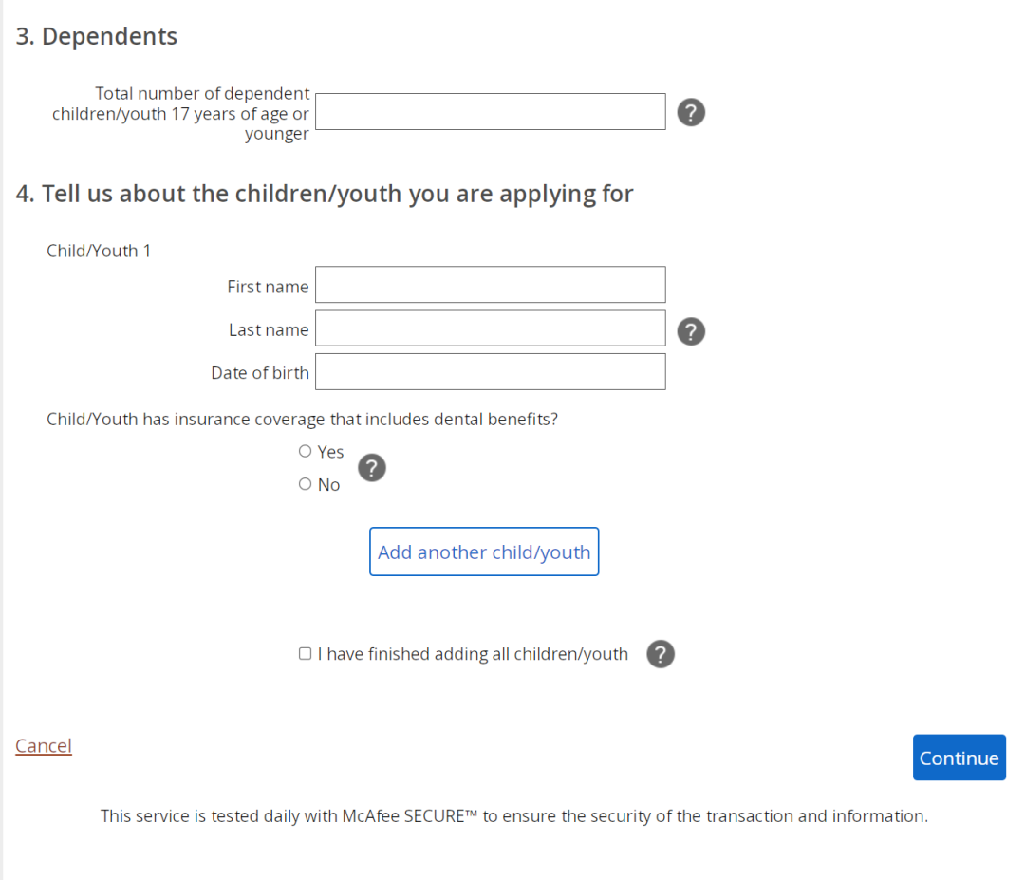Image resolution: width=1025 pixels, height=880 pixels.
Task: Open help icon beside finished adding children checkbox
Action: (x=661, y=654)
